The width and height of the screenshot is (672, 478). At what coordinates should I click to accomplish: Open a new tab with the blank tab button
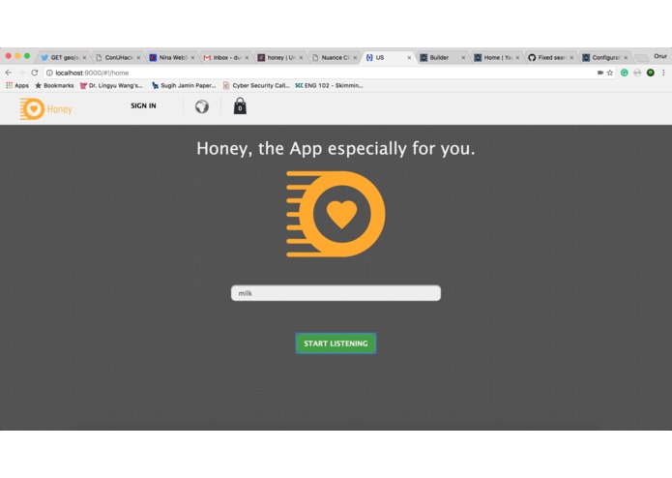click(x=642, y=58)
